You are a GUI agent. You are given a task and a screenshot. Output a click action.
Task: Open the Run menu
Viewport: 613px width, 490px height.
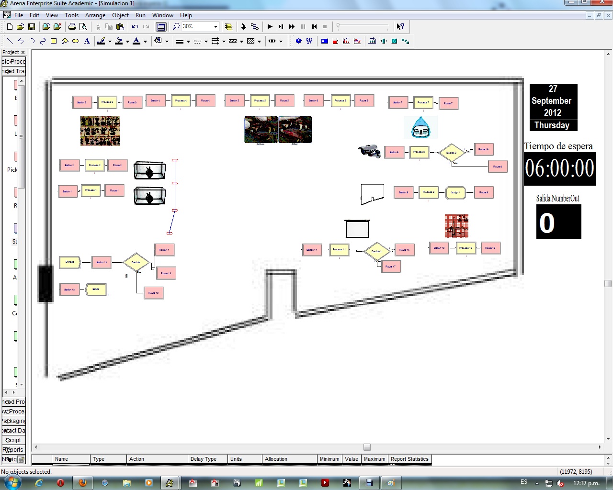pos(140,15)
